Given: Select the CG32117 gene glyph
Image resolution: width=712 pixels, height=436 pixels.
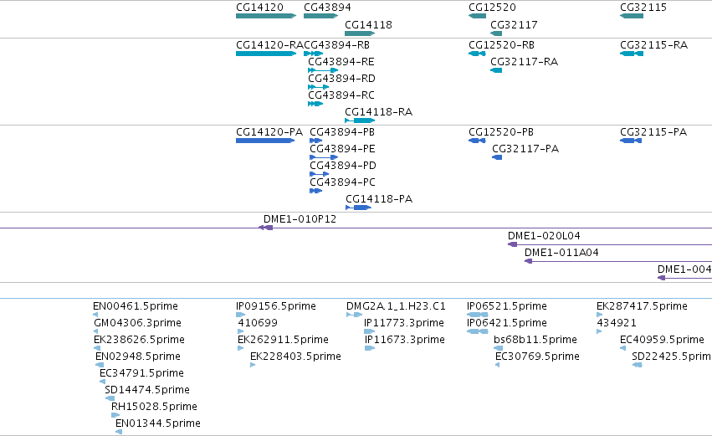Looking at the screenshot, I should point(496,33).
